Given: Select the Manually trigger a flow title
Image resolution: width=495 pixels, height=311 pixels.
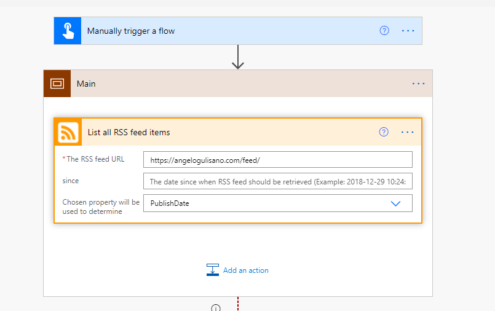Looking at the screenshot, I should pyautogui.click(x=131, y=31).
